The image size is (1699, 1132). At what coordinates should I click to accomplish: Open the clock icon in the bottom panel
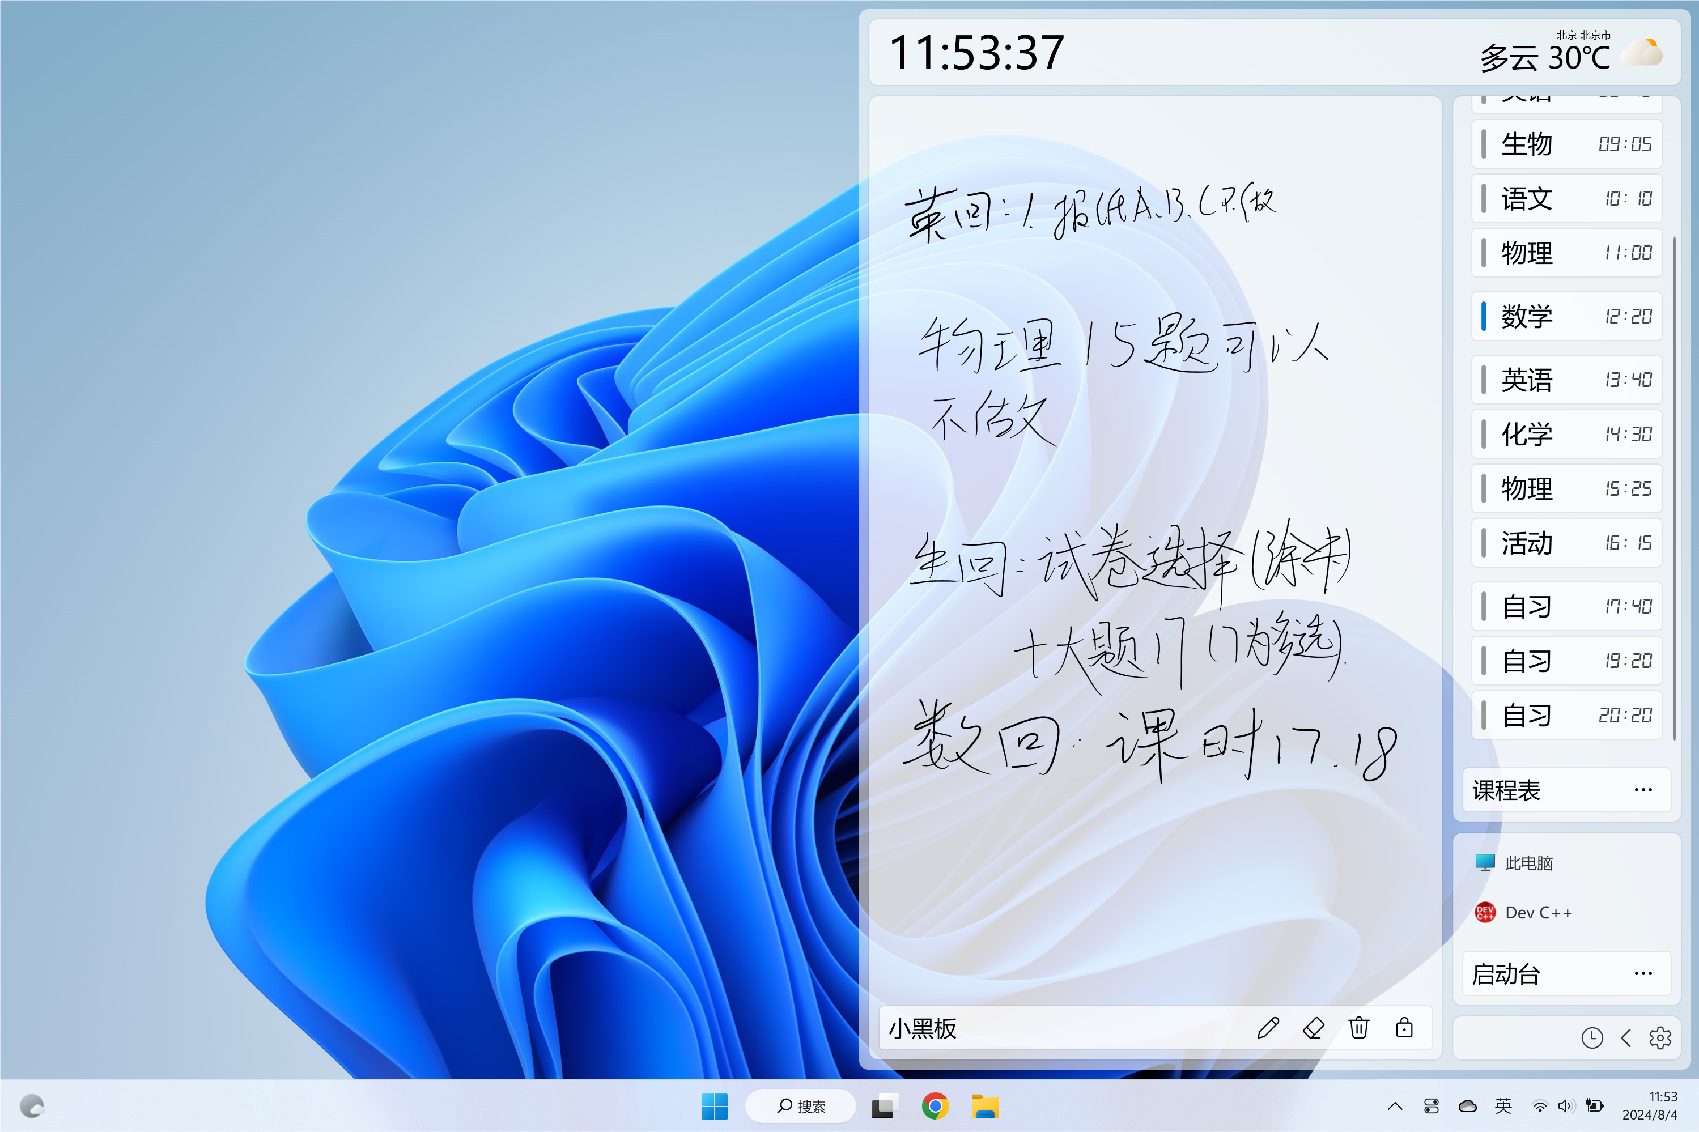click(1591, 1038)
